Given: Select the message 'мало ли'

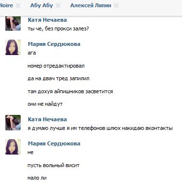Looking at the screenshot, I should 37,178.
